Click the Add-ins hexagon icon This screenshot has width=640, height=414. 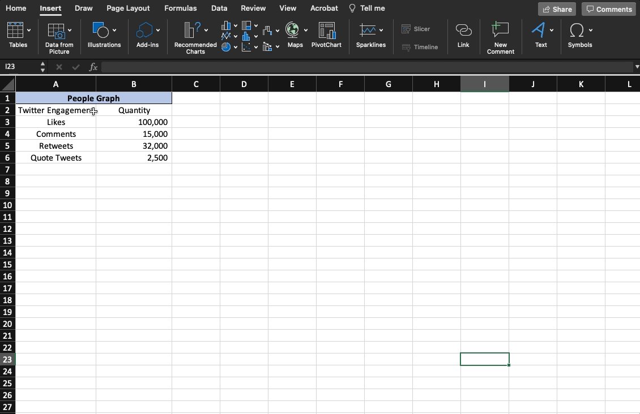pos(144,30)
